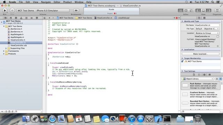Open the File Type dropdown
223x125 pixels.
[207, 29]
